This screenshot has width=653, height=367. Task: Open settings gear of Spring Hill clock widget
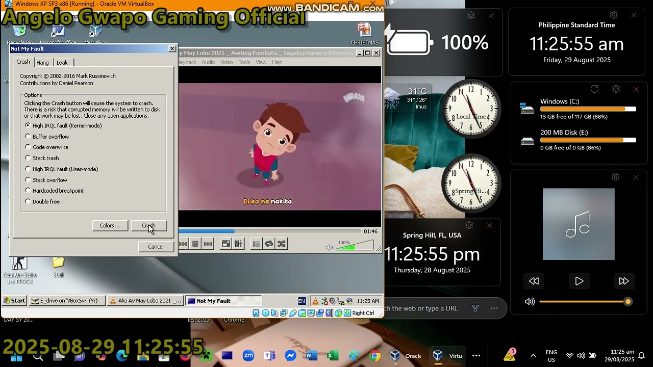[469, 225]
